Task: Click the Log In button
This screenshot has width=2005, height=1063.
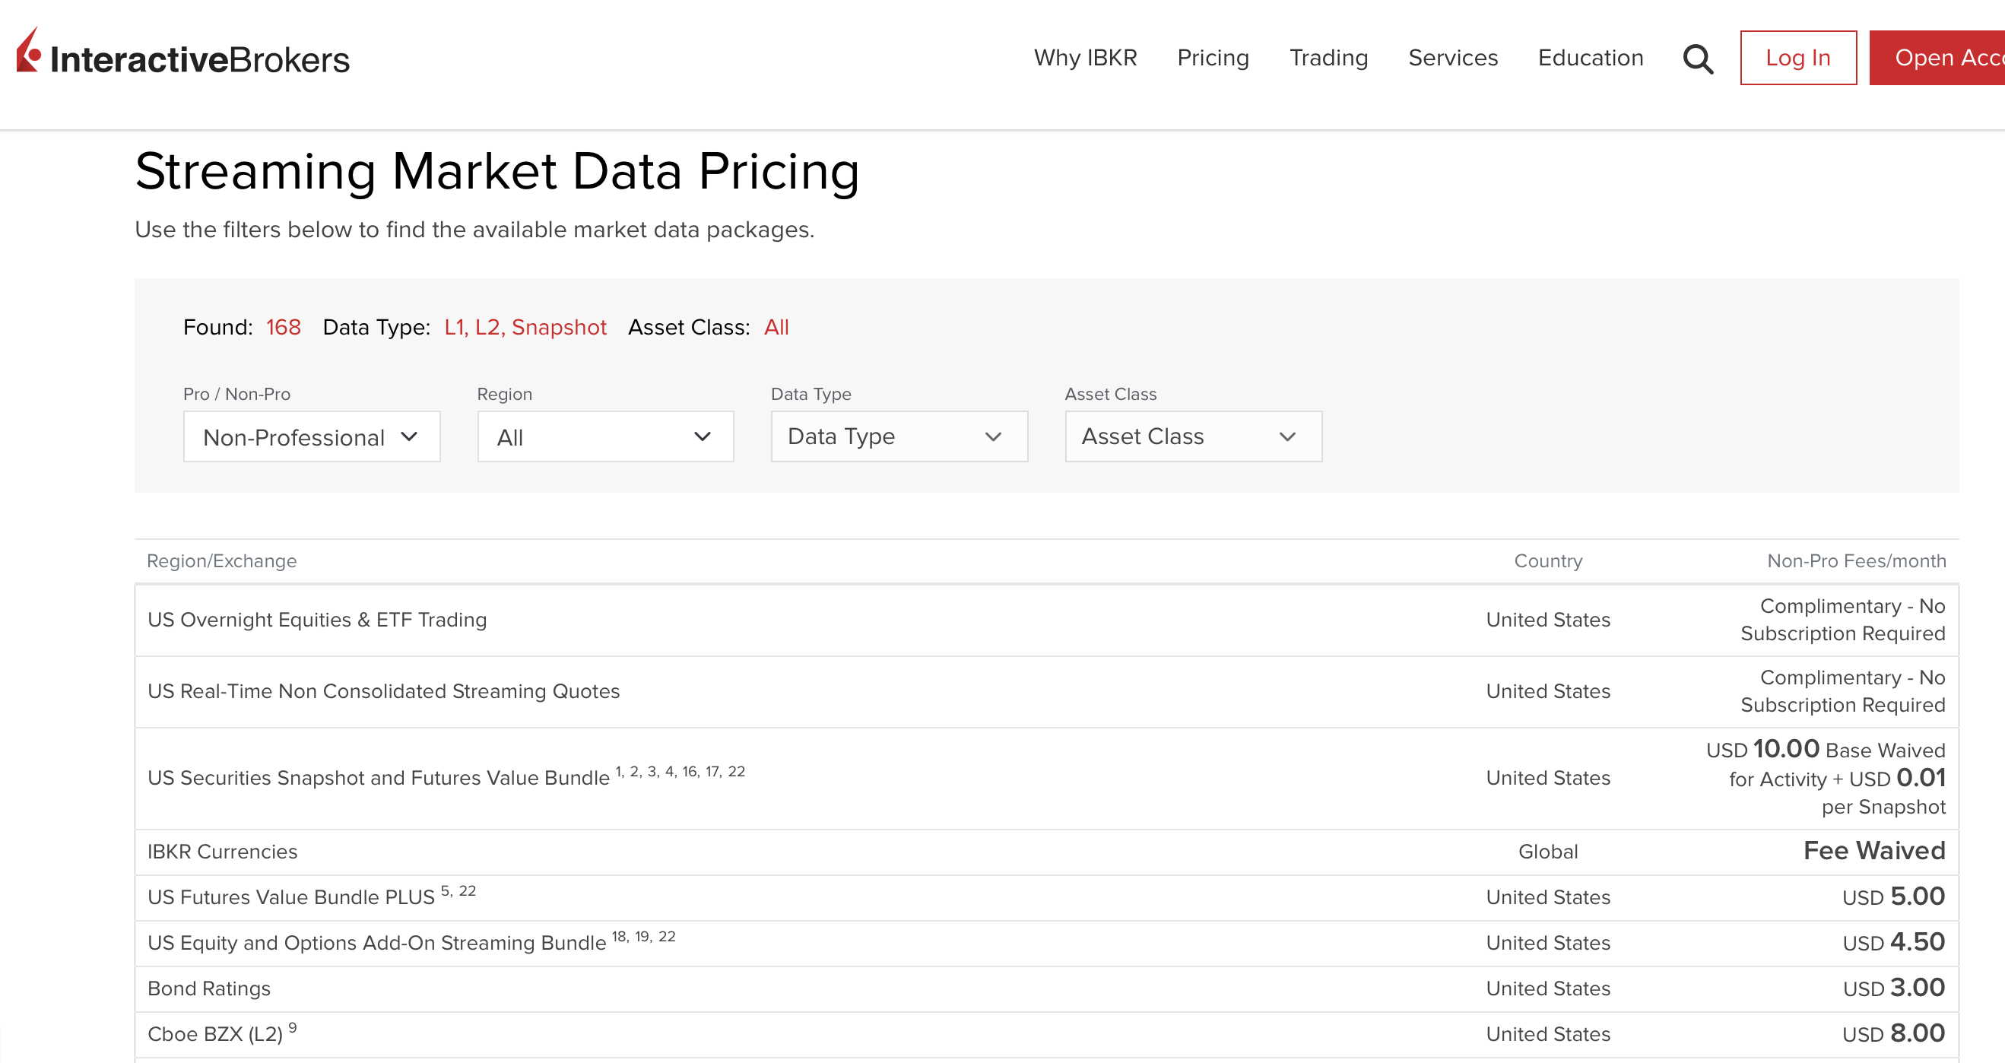Action: coord(1798,58)
